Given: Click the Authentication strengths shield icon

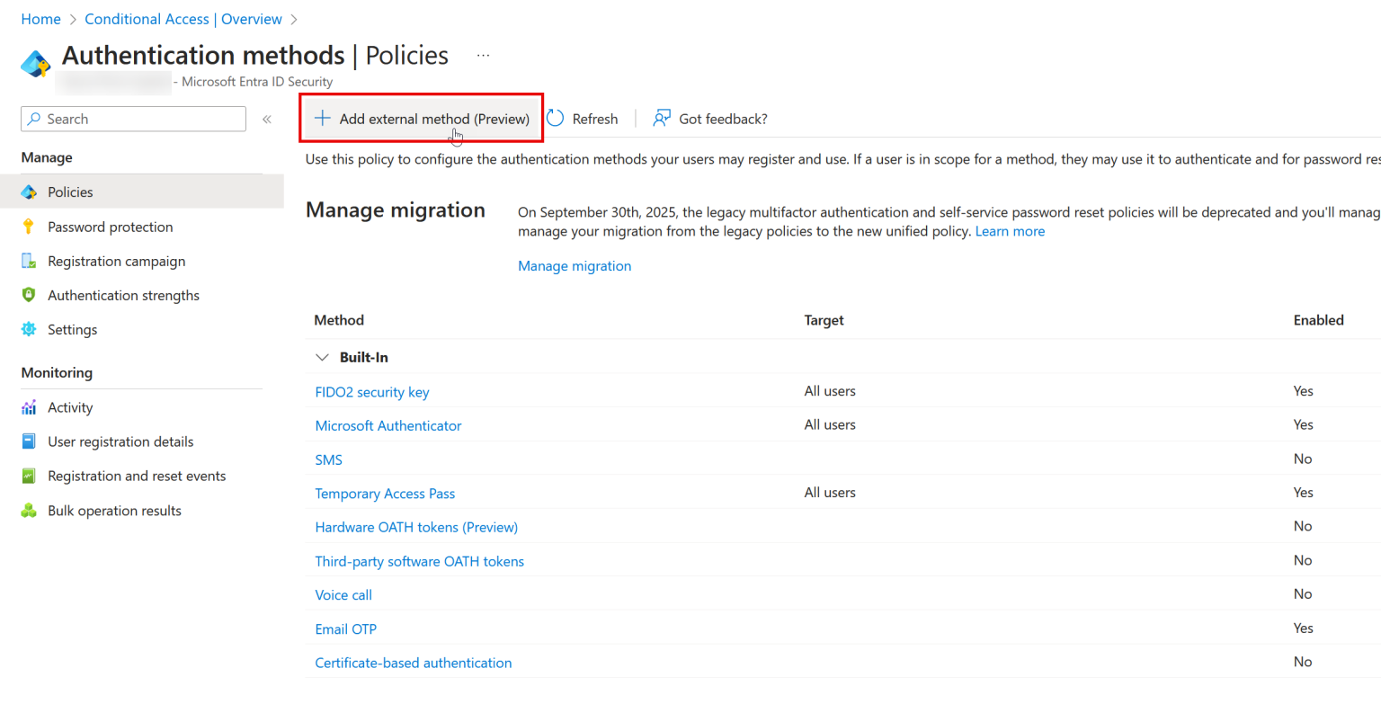Looking at the screenshot, I should click(29, 295).
